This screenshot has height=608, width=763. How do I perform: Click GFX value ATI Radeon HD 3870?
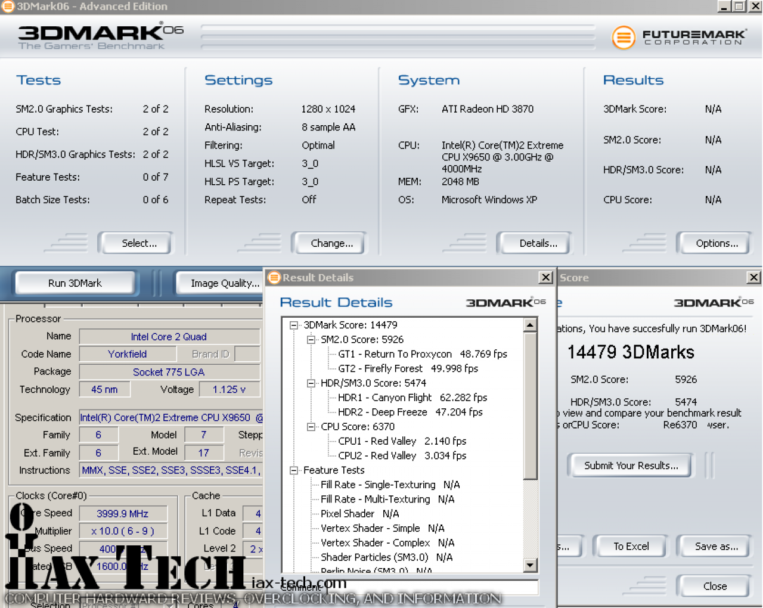pyautogui.click(x=488, y=109)
